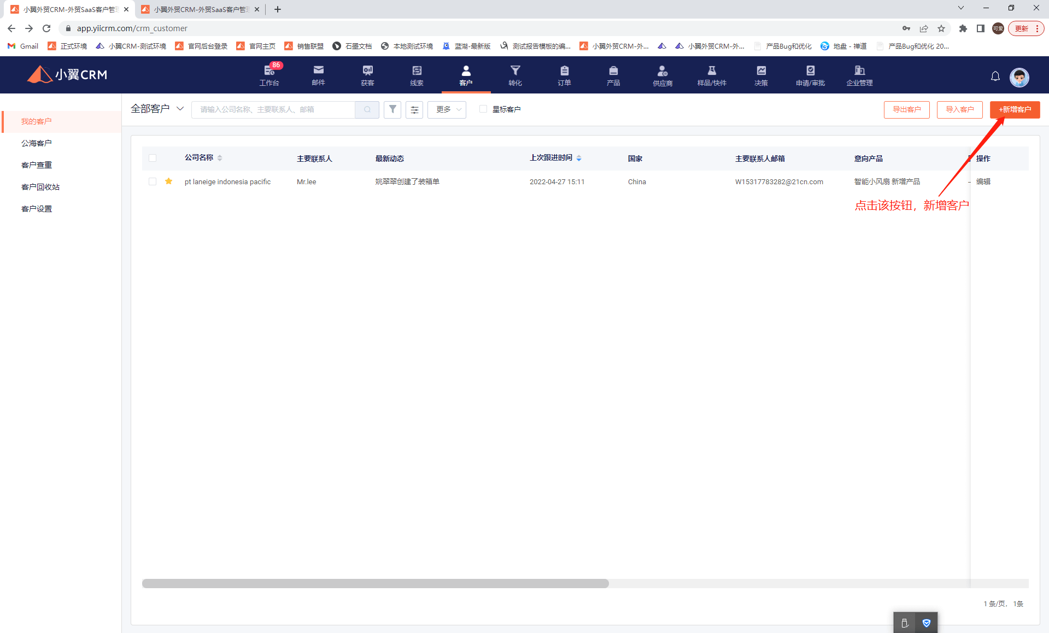1049x633 pixels.
Task: Open the 销售联盟 bookmark
Action: [x=304, y=46]
